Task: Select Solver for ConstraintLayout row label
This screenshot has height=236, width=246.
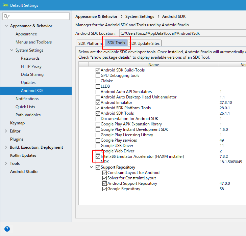Action: click(132, 178)
